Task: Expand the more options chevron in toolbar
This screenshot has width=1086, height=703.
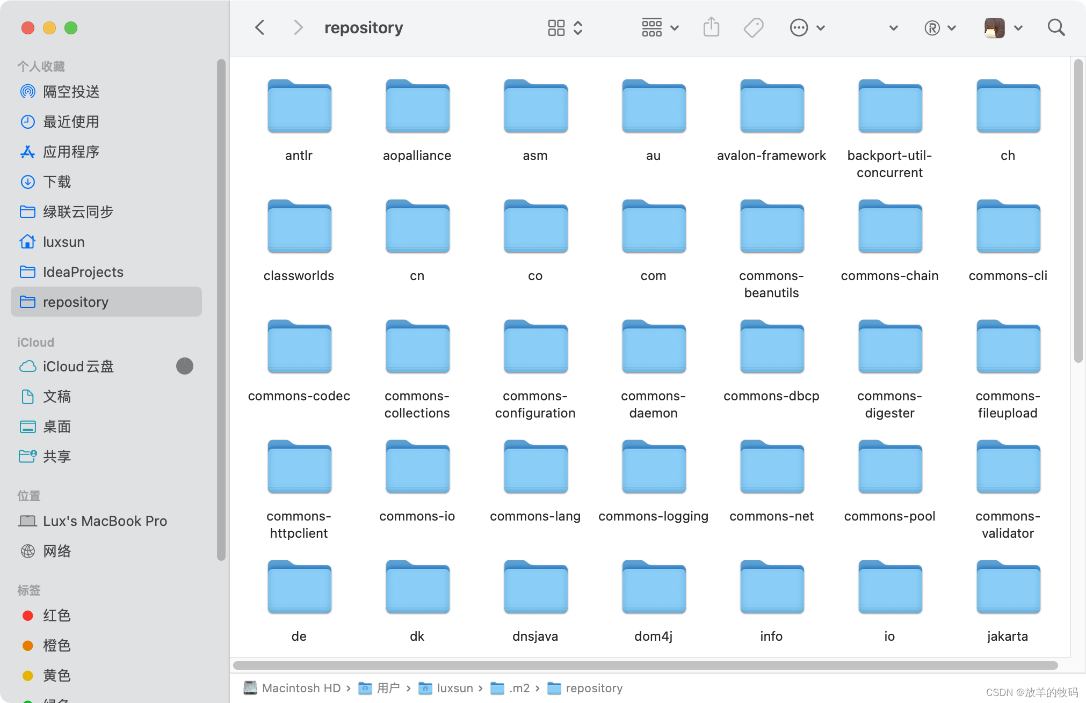Action: (x=821, y=28)
